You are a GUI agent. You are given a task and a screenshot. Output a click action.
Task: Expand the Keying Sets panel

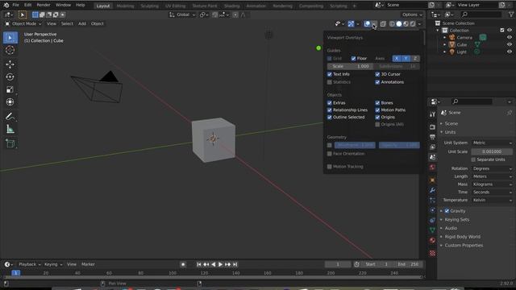tap(457, 220)
